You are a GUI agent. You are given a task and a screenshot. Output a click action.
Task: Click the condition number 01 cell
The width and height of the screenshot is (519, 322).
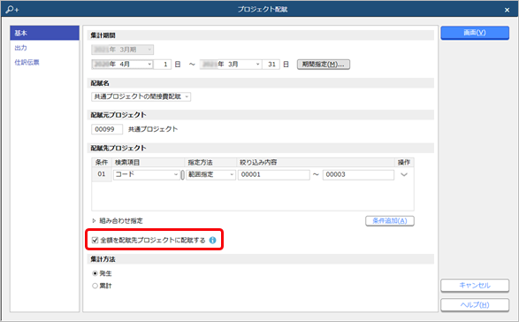tap(102, 174)
